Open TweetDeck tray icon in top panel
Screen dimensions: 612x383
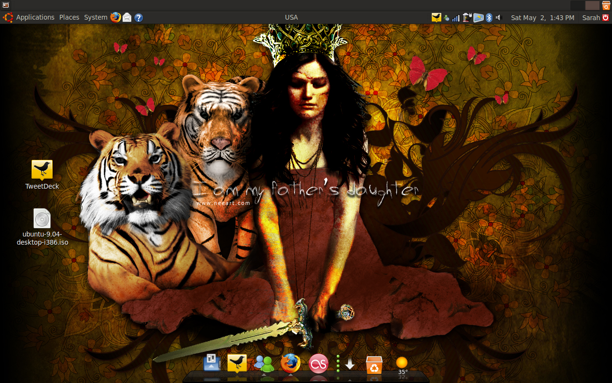pyautogui.click(x=436, y=18)
